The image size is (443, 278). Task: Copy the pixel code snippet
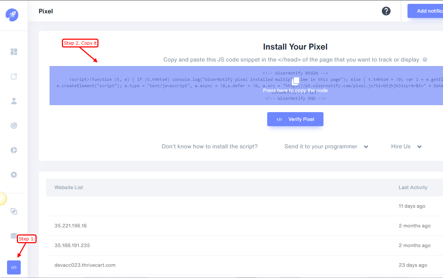[x=295, y=85]
